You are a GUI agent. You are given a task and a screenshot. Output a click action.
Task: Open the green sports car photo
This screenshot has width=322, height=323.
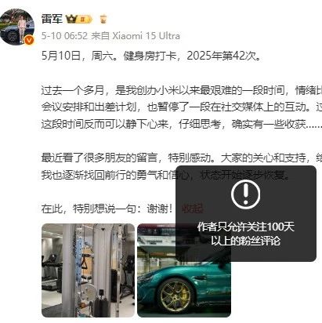point(184,270)
